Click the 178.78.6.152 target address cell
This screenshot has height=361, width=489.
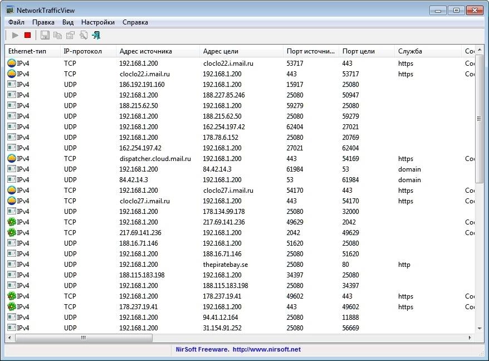click(221, 137)
